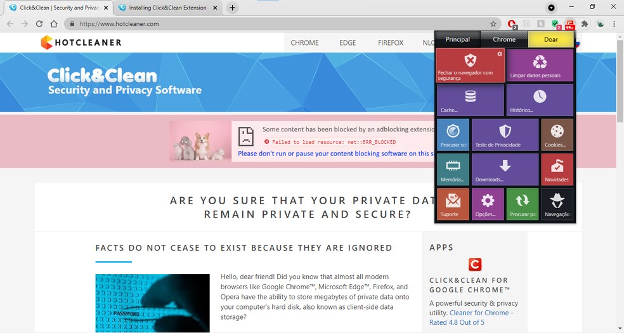Click the Novidades tile
This screenshot has height=333, width=624.
[x=557, y=169]
